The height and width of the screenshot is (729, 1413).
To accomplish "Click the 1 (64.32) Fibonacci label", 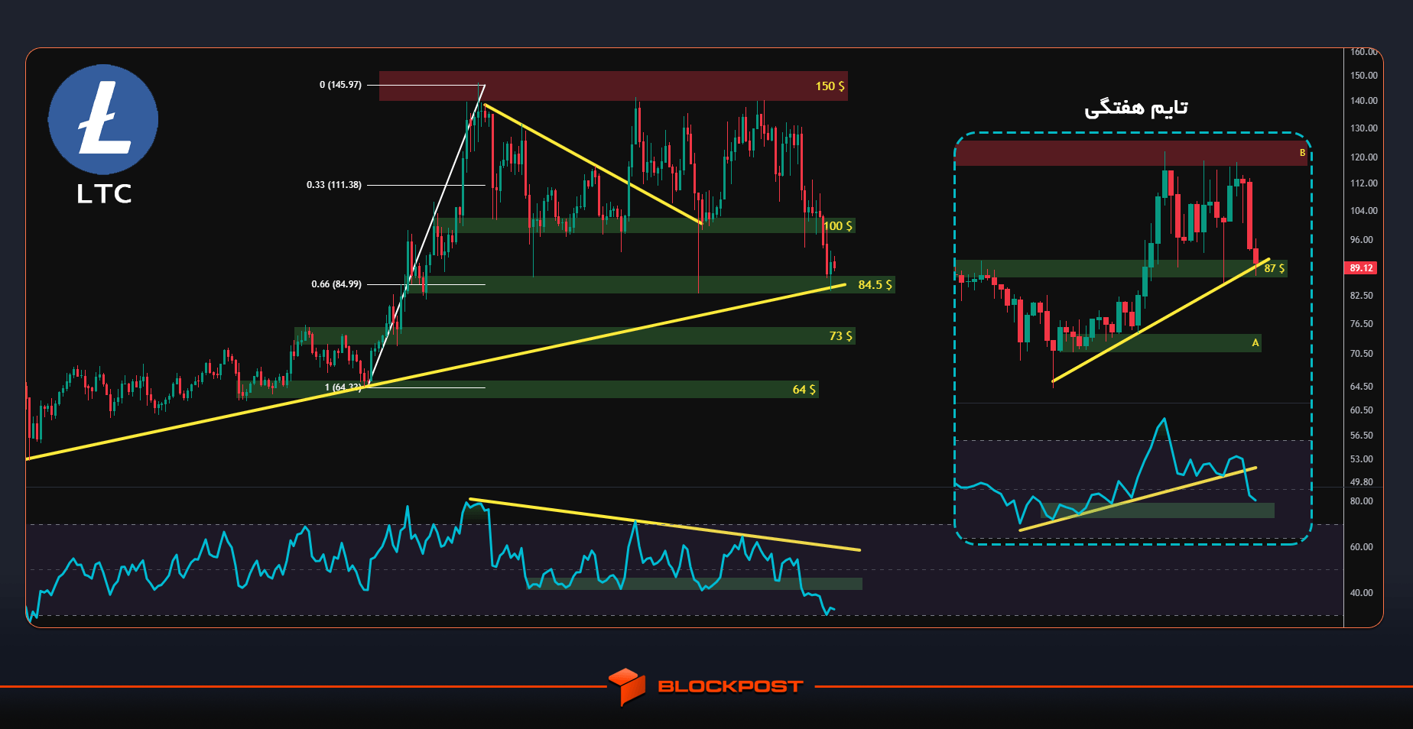I will pos(343,387).
